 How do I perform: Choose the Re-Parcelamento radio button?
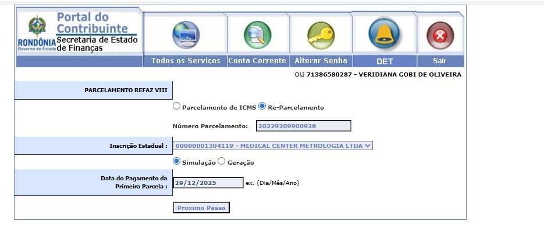coord(262,107)
